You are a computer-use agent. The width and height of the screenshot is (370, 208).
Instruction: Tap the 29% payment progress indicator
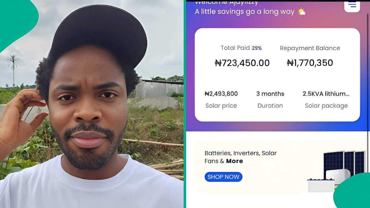(257, 48)
